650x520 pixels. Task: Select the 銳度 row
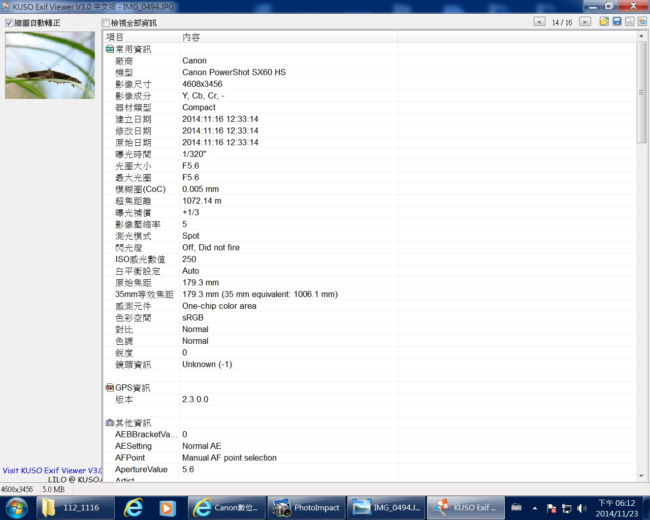(370, 352)
